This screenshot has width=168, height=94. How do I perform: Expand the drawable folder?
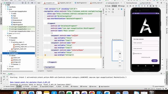coord(8,38)
